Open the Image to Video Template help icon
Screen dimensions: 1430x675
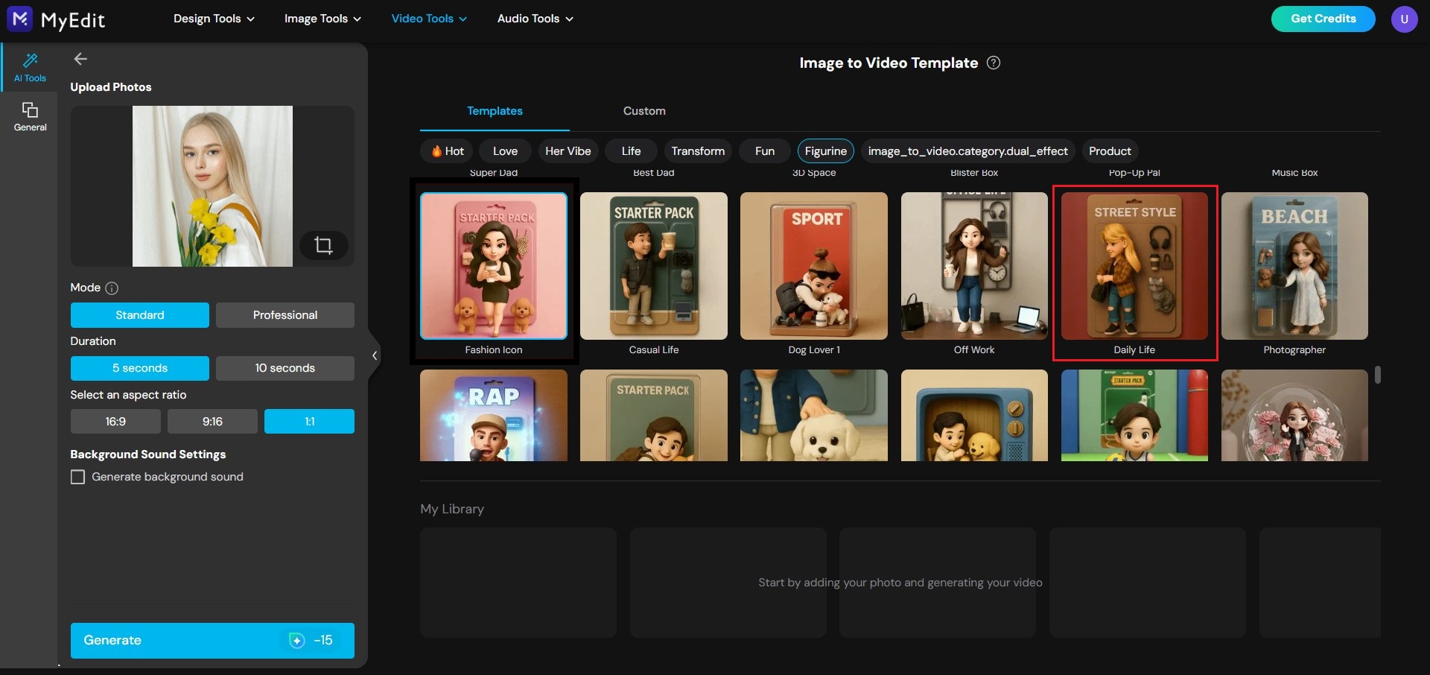pos(994,63)
